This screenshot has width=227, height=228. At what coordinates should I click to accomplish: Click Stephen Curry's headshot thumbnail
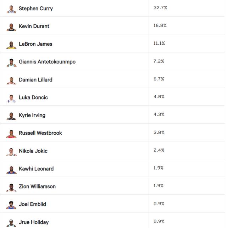click(11, 9)
